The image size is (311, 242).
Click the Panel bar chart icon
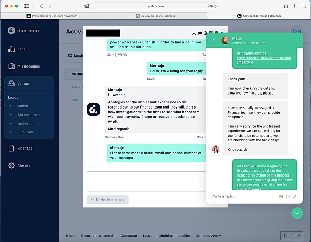click(11, 49)
